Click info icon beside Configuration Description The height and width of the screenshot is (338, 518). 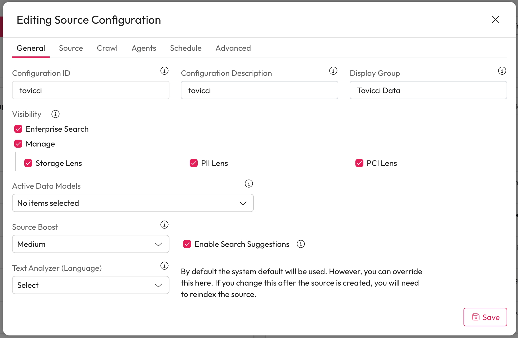pos(333,71)
